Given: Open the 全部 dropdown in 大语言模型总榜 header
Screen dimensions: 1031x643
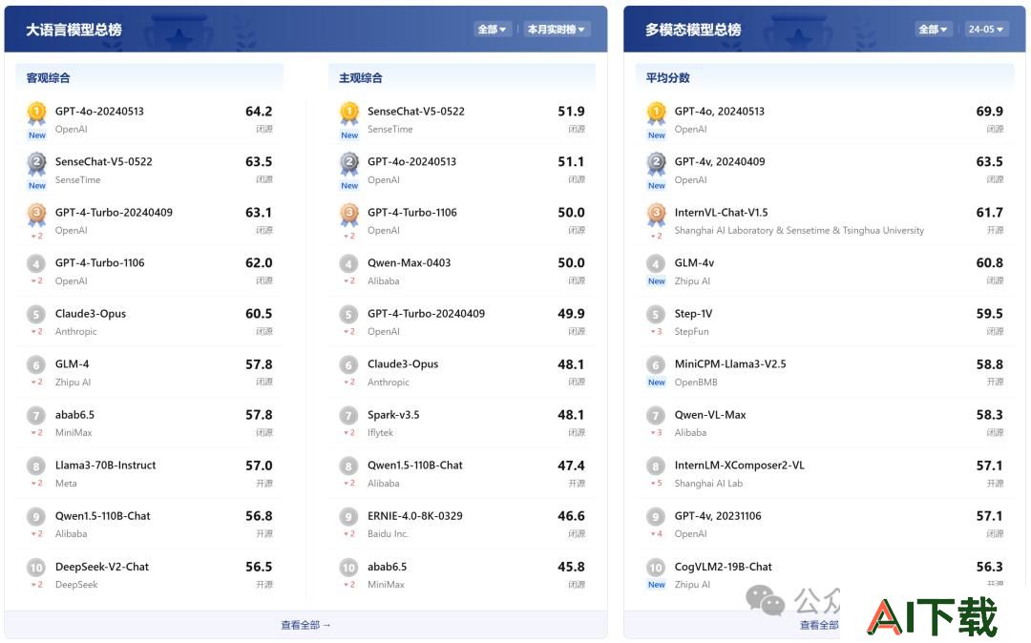Looking at the screenshot, I should point(493,29).
